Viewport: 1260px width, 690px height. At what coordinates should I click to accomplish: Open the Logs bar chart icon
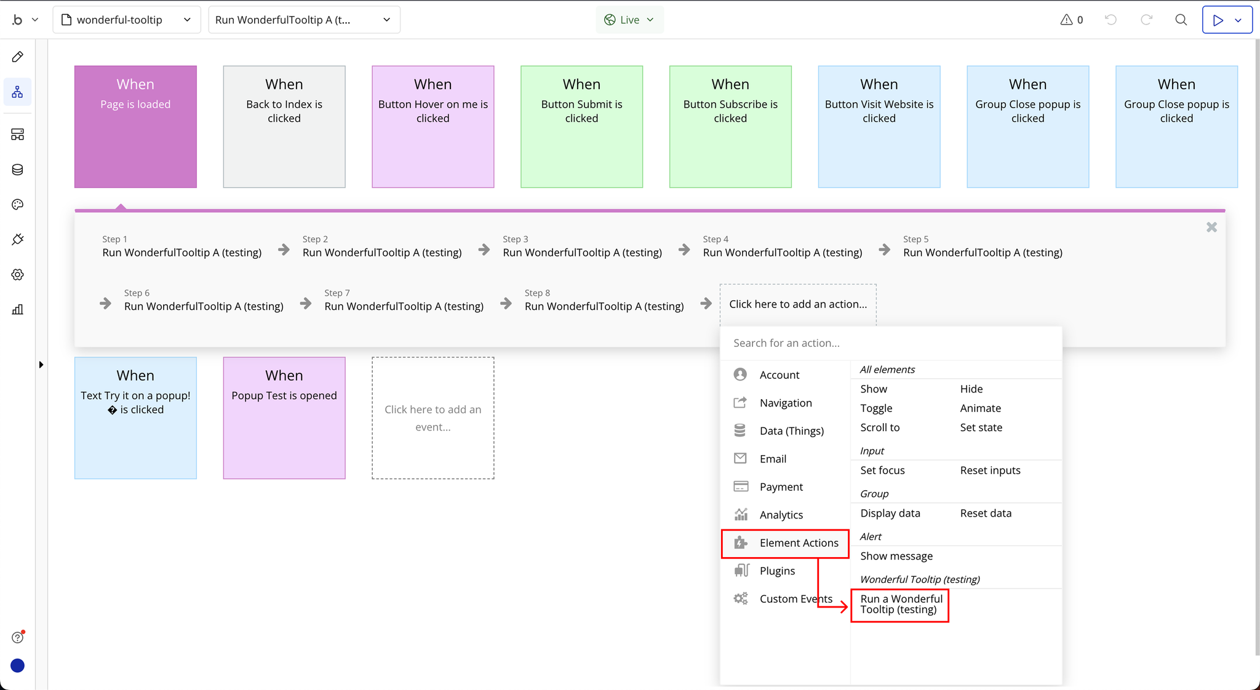point(17,309)
